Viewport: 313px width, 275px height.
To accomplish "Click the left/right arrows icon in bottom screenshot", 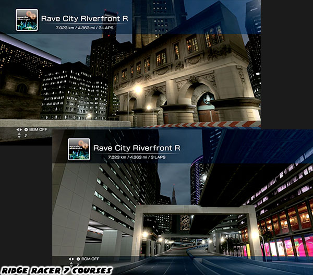I will pos(71,259).
